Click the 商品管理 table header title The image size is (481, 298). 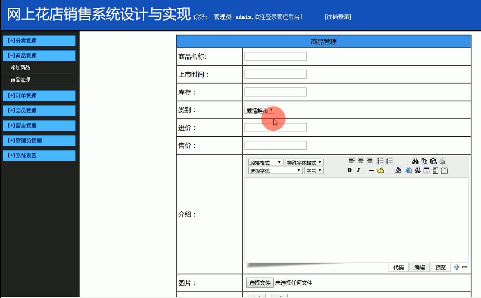tap(324, 41)
